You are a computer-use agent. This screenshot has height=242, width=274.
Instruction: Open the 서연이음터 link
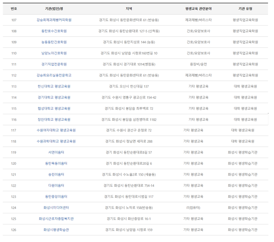(x=56, y=152)
